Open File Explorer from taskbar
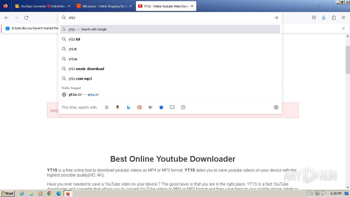This screenshot has width=350, height=197. click(31, 193)
